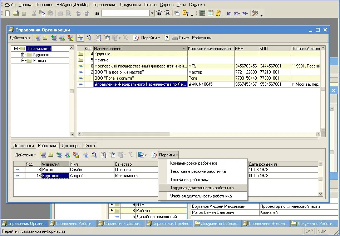Add new item in Organizations toolbar
Image resolution: width=340 pixels, height=236 pixels.
tap(38, 38)
